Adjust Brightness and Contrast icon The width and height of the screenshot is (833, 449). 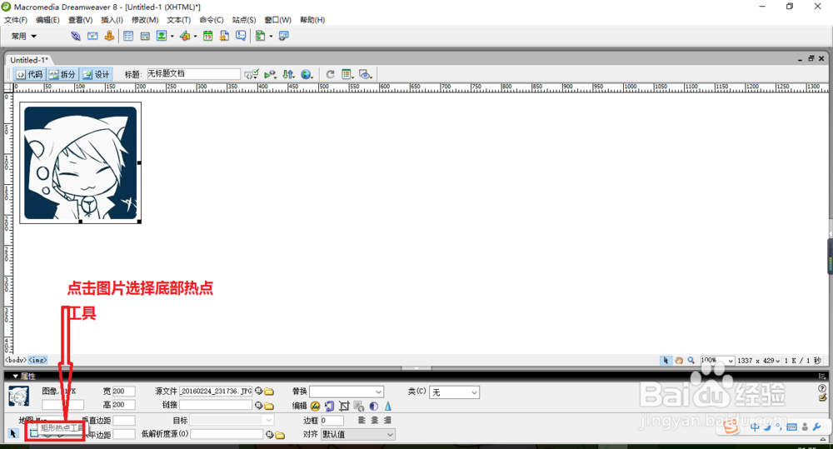click(374, 406)
